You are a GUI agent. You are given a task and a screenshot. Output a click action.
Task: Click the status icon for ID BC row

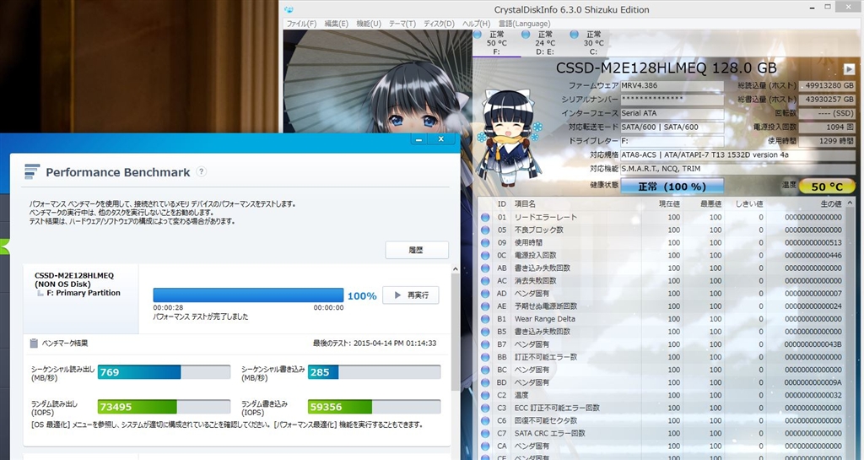pos(485,370)
